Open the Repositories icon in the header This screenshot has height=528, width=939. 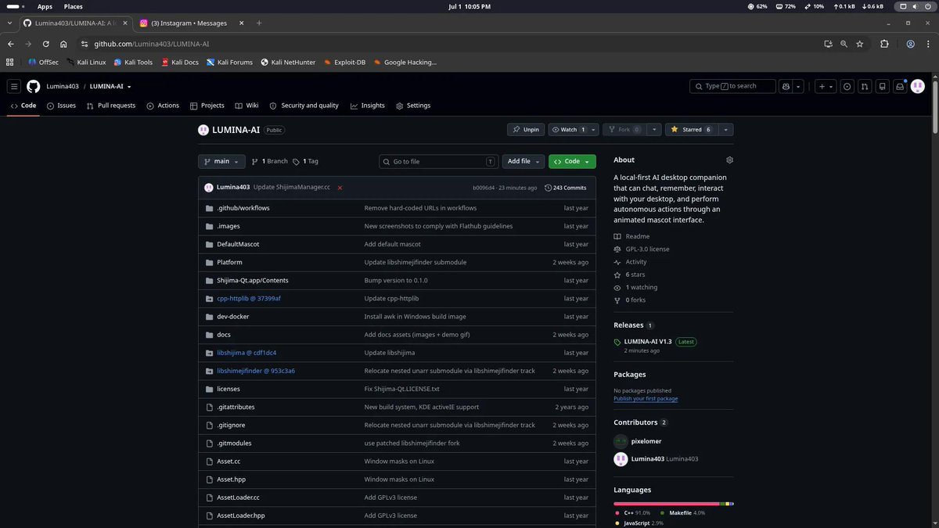(x=883, y=86)
